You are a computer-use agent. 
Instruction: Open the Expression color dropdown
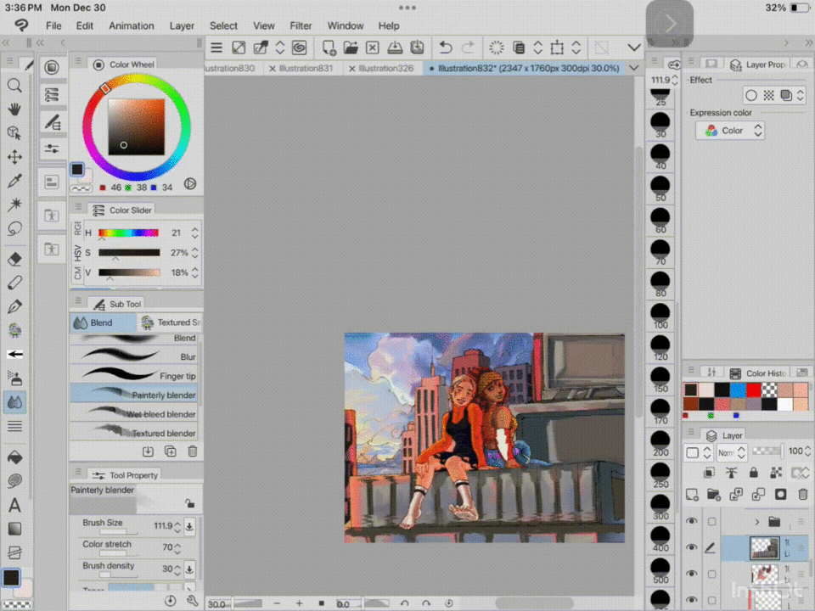tap(730, 131)
